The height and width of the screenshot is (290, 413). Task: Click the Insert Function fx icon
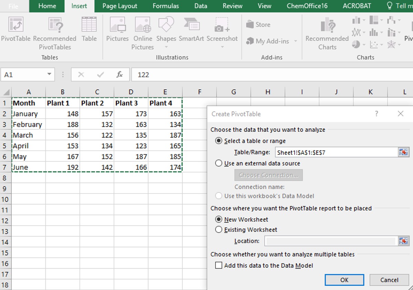pyautogui.click(x=119, y=74)
